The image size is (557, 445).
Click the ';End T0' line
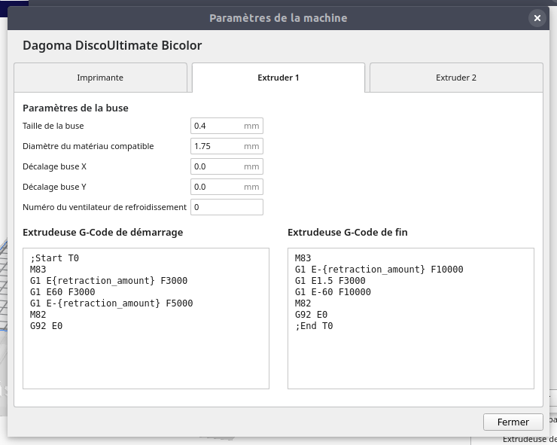pyautogui.click(x=314, y=326)
